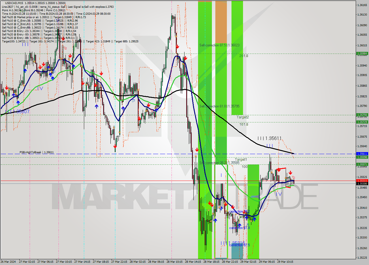The height and width of the screenshot is (265, 369).
Task: Click the 1.36055 price axis value
Action: [362, 35]
